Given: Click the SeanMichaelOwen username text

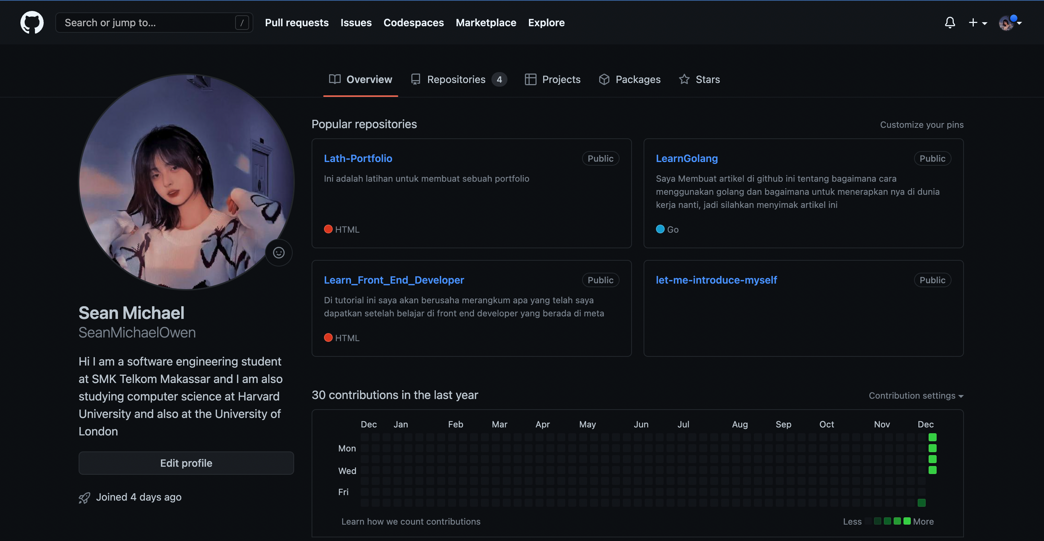Looking at the screenshot, I should (137, 332).
